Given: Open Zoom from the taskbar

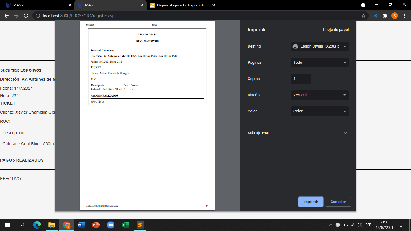Looking at the screenshot, I should click(110, 225).
